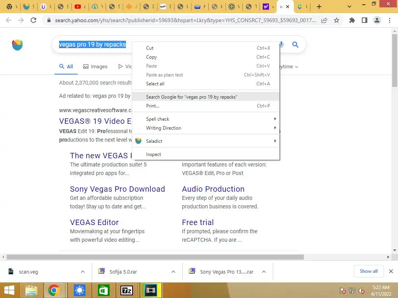
Task: Open 7-Zip from the taskbar
Action: [126, 290]
